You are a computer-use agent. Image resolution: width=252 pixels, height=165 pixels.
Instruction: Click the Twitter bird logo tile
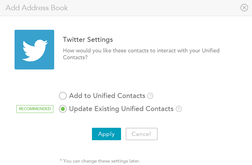tap(34, 50)
